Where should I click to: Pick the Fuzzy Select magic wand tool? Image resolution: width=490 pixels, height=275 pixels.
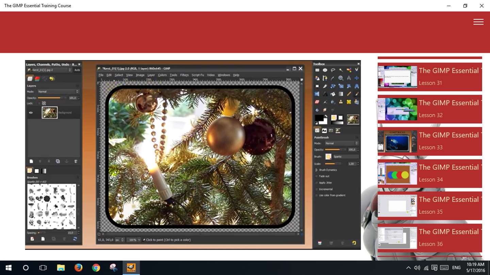(x=341, y=70)
